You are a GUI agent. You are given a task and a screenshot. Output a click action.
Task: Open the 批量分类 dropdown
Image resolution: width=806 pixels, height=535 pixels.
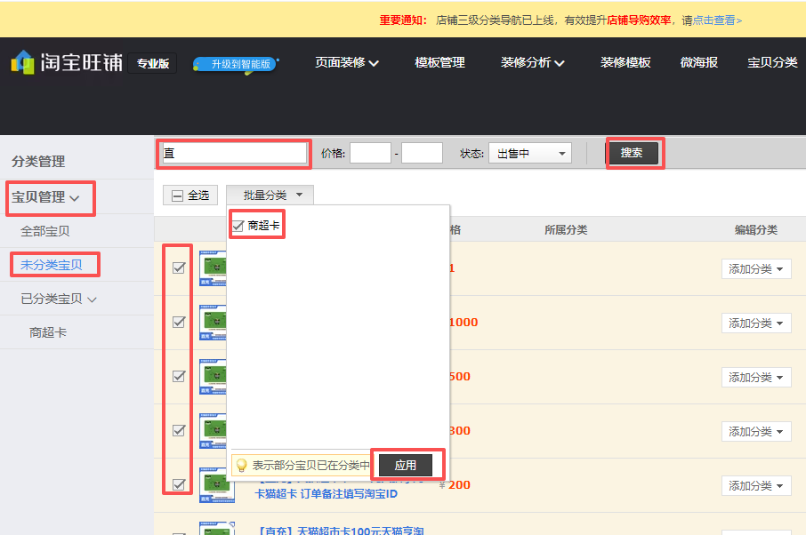coord(270,196)
